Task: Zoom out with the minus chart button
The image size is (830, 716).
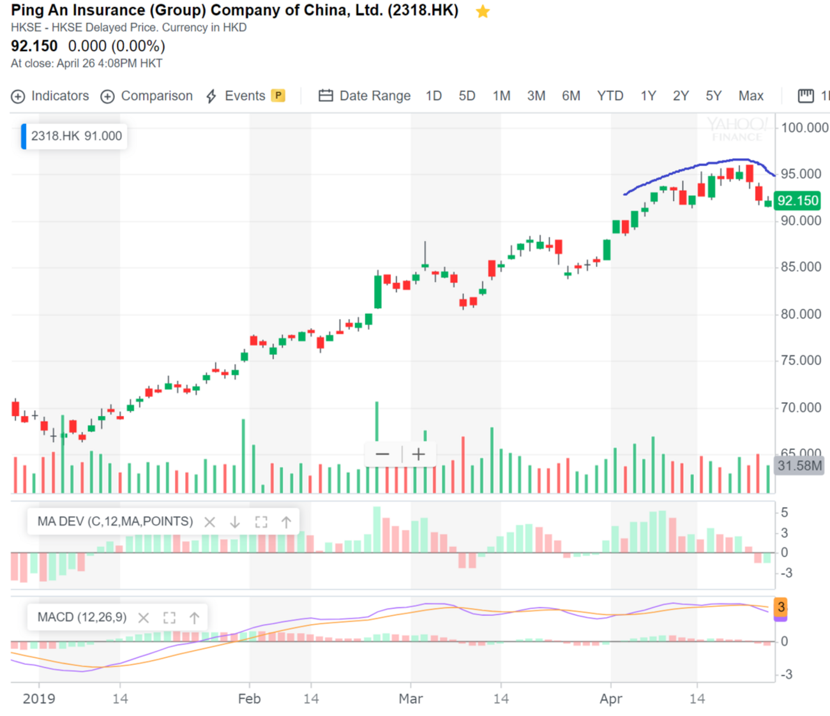Action: point(382,454)
